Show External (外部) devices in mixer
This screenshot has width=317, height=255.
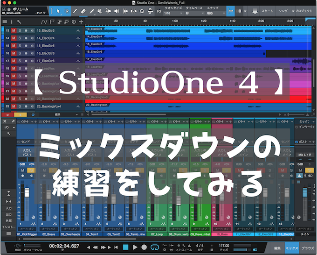(8, 221)
